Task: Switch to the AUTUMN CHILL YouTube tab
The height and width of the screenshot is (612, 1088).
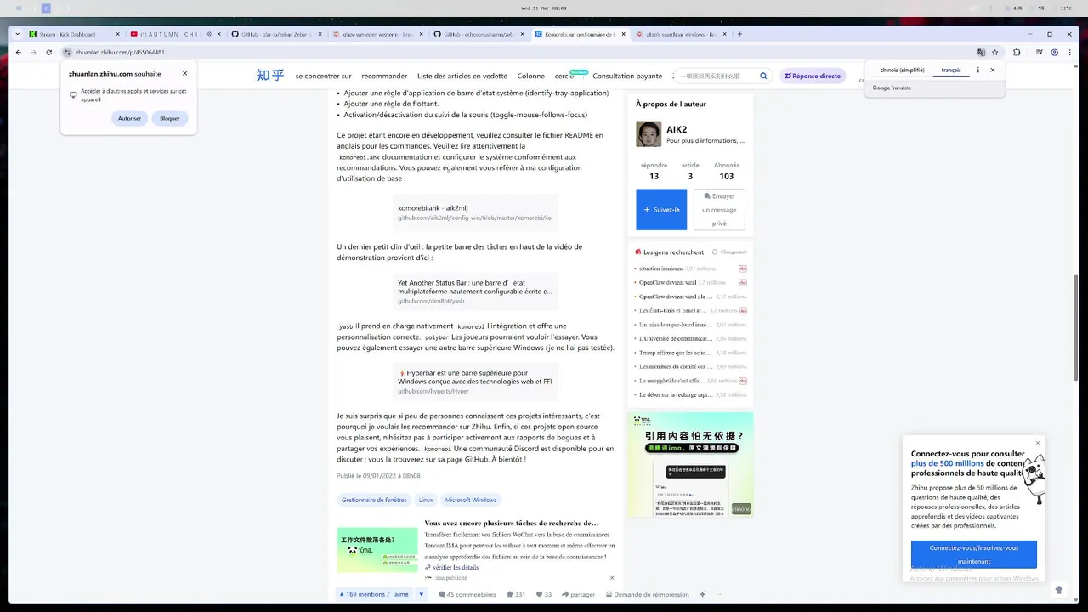Action: pyautogui.click(x=177, y=34)
